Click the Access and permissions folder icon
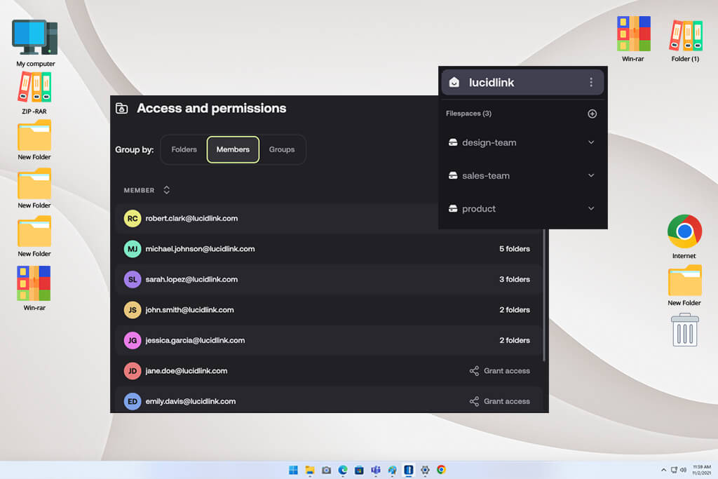This screenshot has width=718, height=479. click(x=121, y=108)
